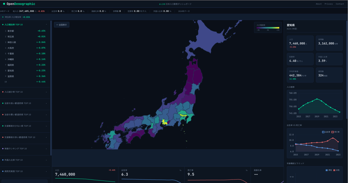
Task: Open 外国人比率 TOP 10 ranking
Action: tap(25, 160)
